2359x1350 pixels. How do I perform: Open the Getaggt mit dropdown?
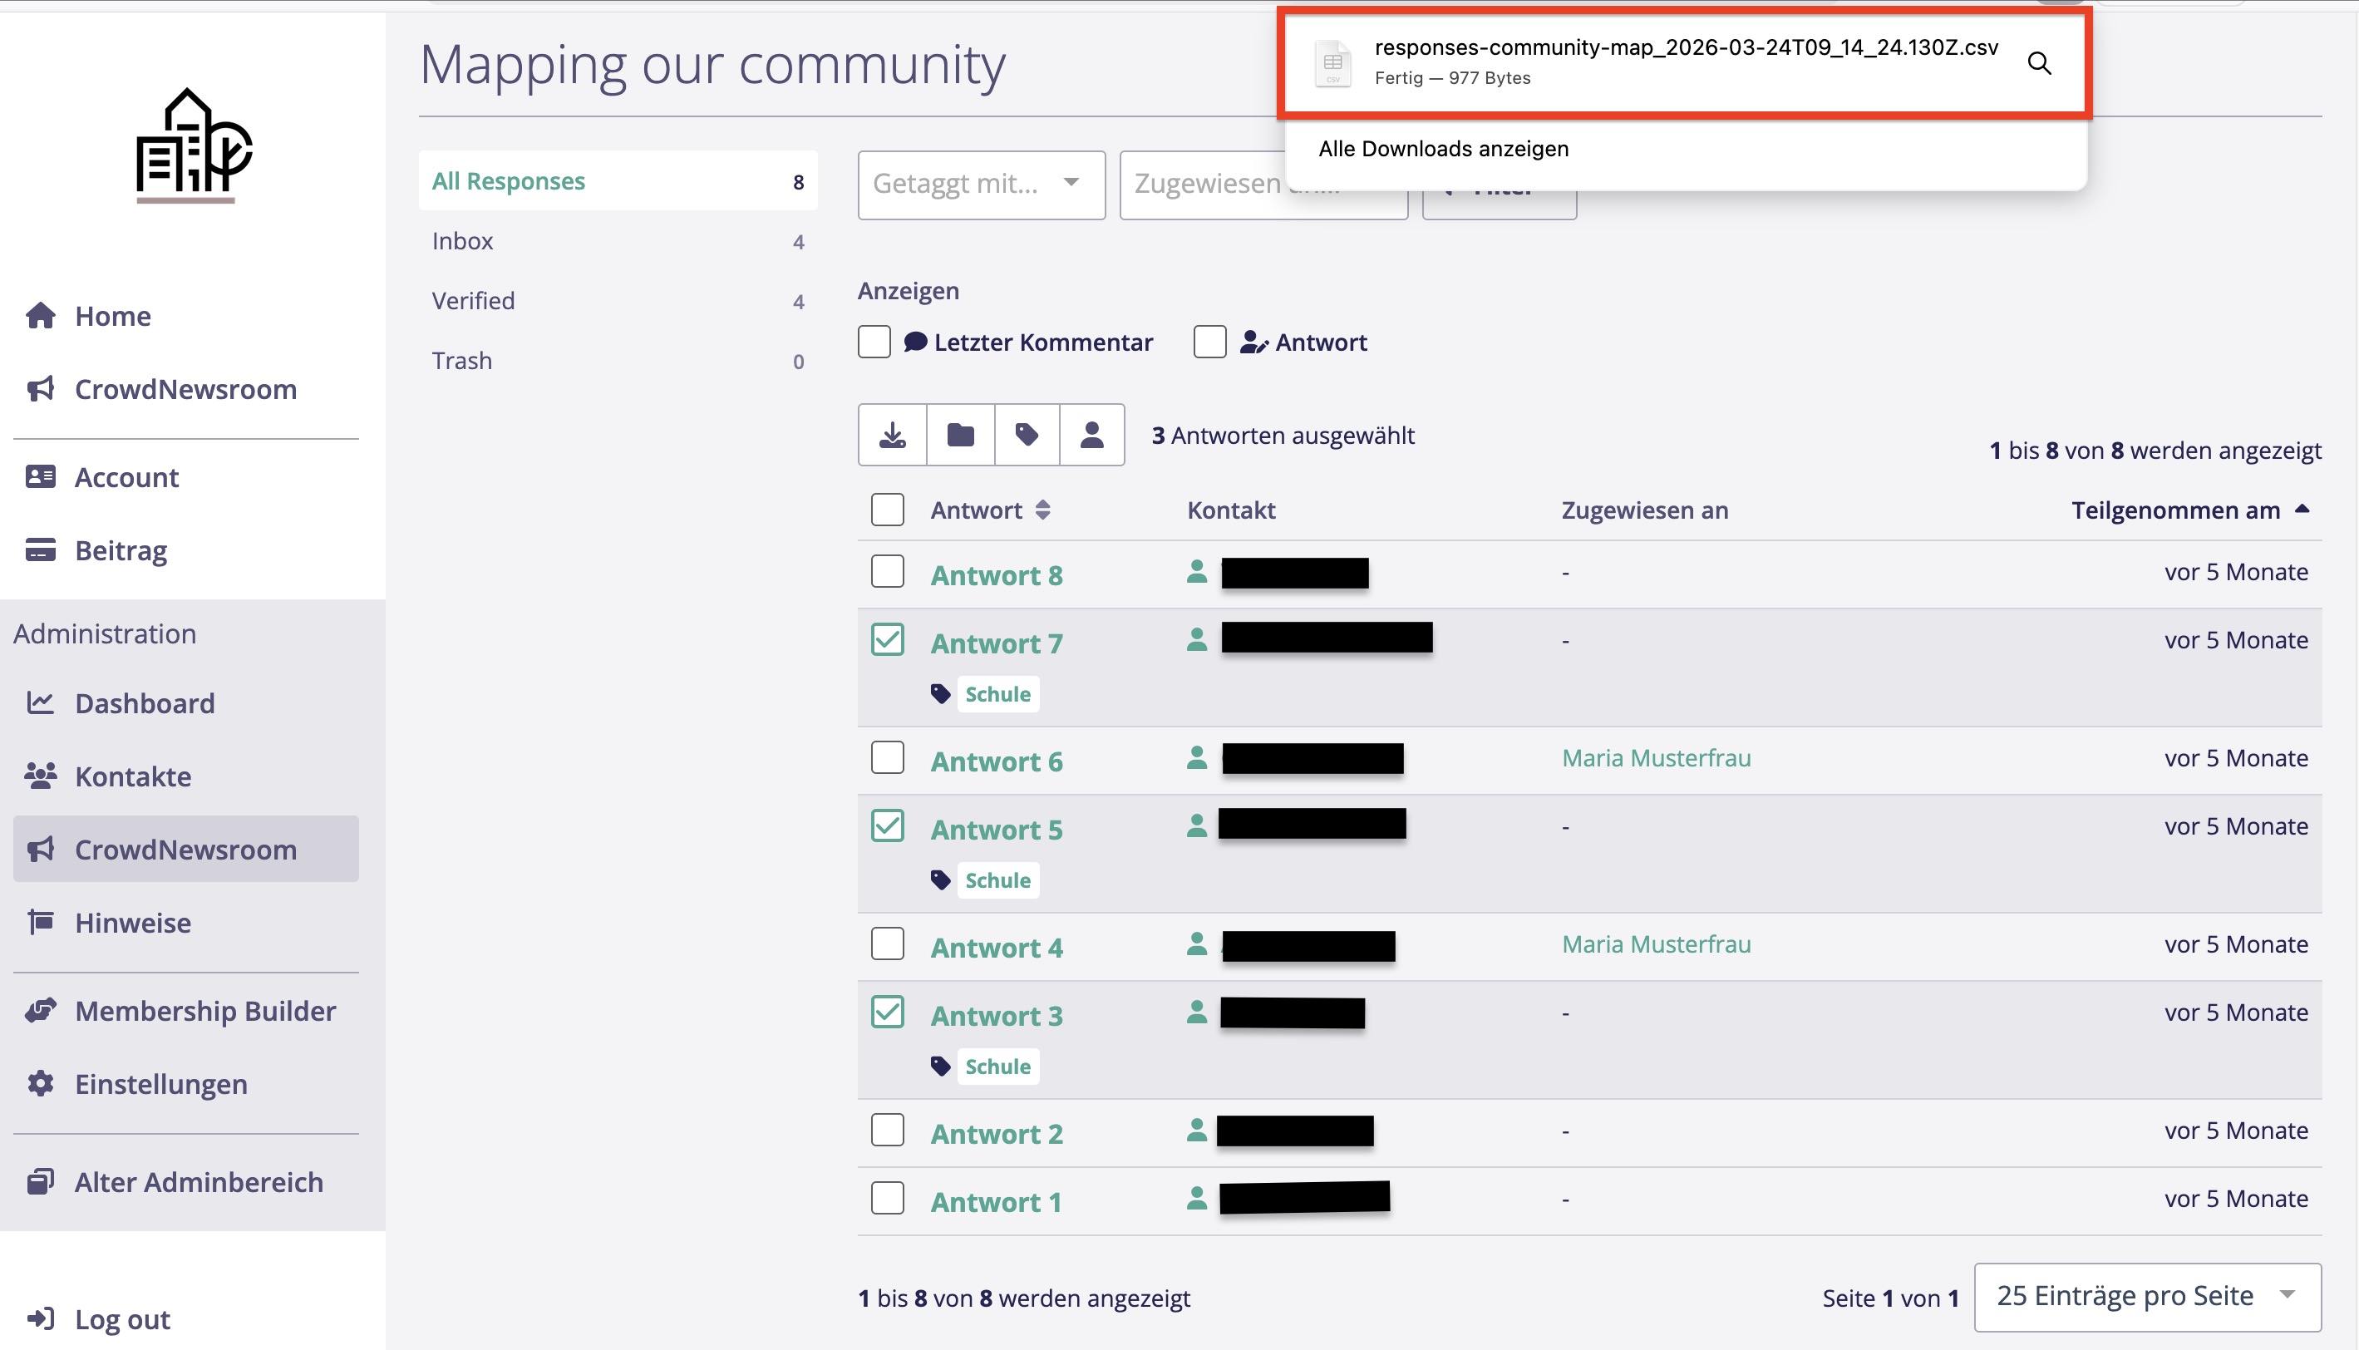[x=981, y=184]
